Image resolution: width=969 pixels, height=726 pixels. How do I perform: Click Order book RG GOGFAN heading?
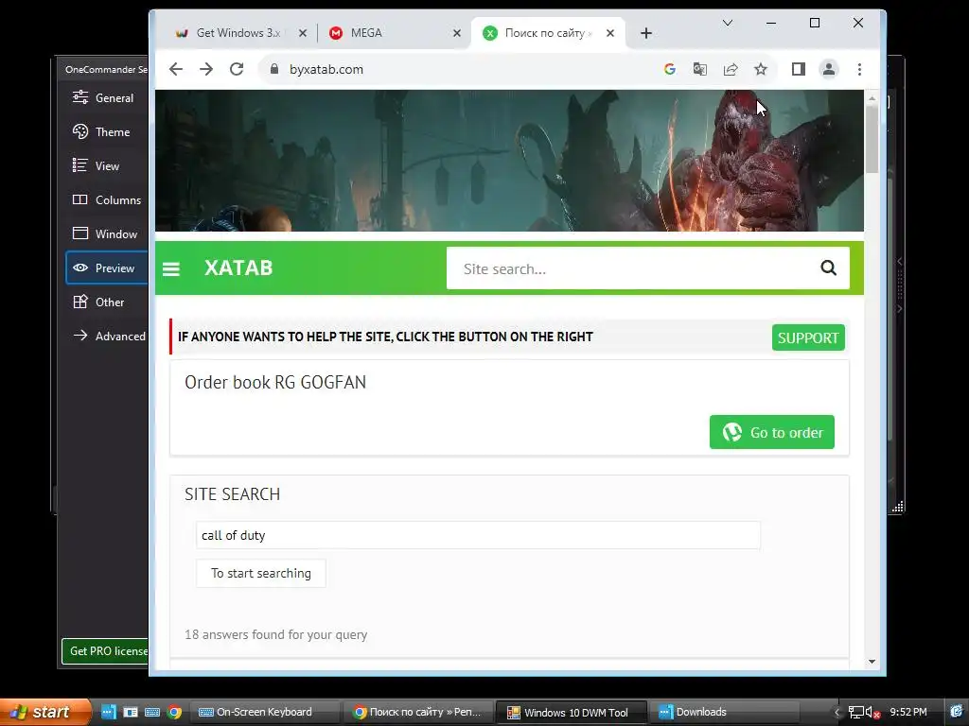coord(275,382)
